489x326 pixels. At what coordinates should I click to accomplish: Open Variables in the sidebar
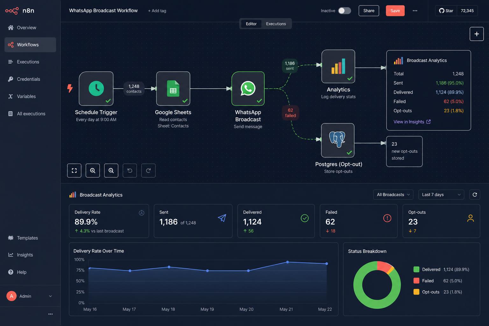click(x=30, y=96)
